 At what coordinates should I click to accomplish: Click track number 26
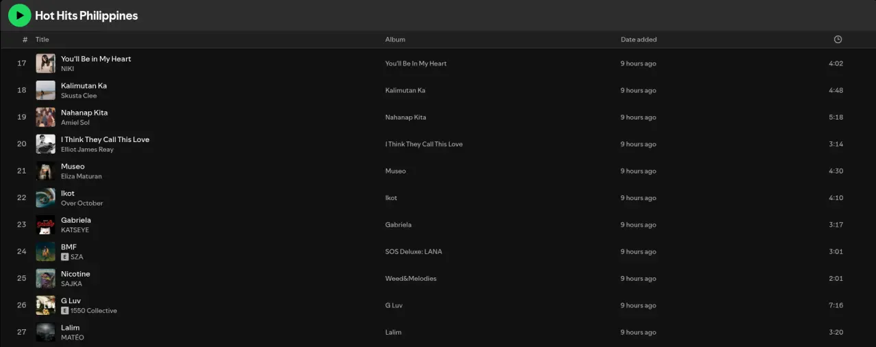click(x=22, y=305)
